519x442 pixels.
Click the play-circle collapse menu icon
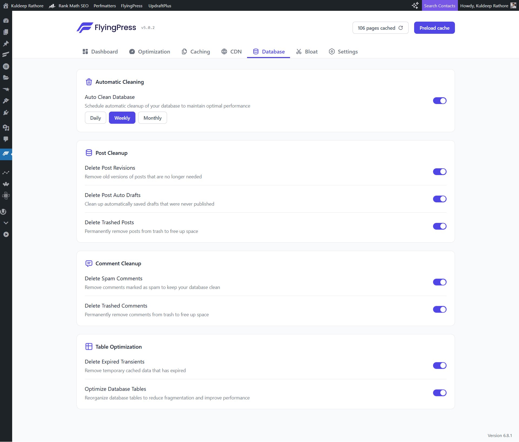tap(6, 234)
